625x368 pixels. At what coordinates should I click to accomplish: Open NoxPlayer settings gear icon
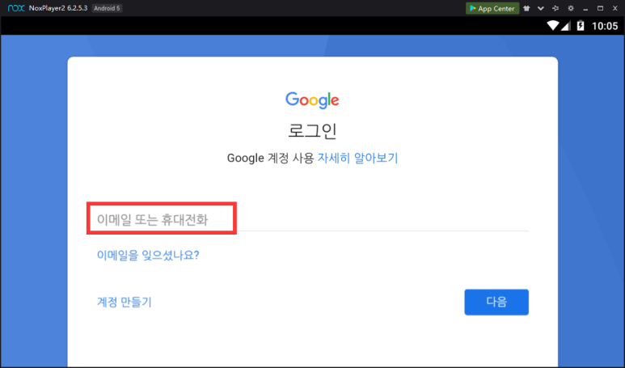[571, 8]
